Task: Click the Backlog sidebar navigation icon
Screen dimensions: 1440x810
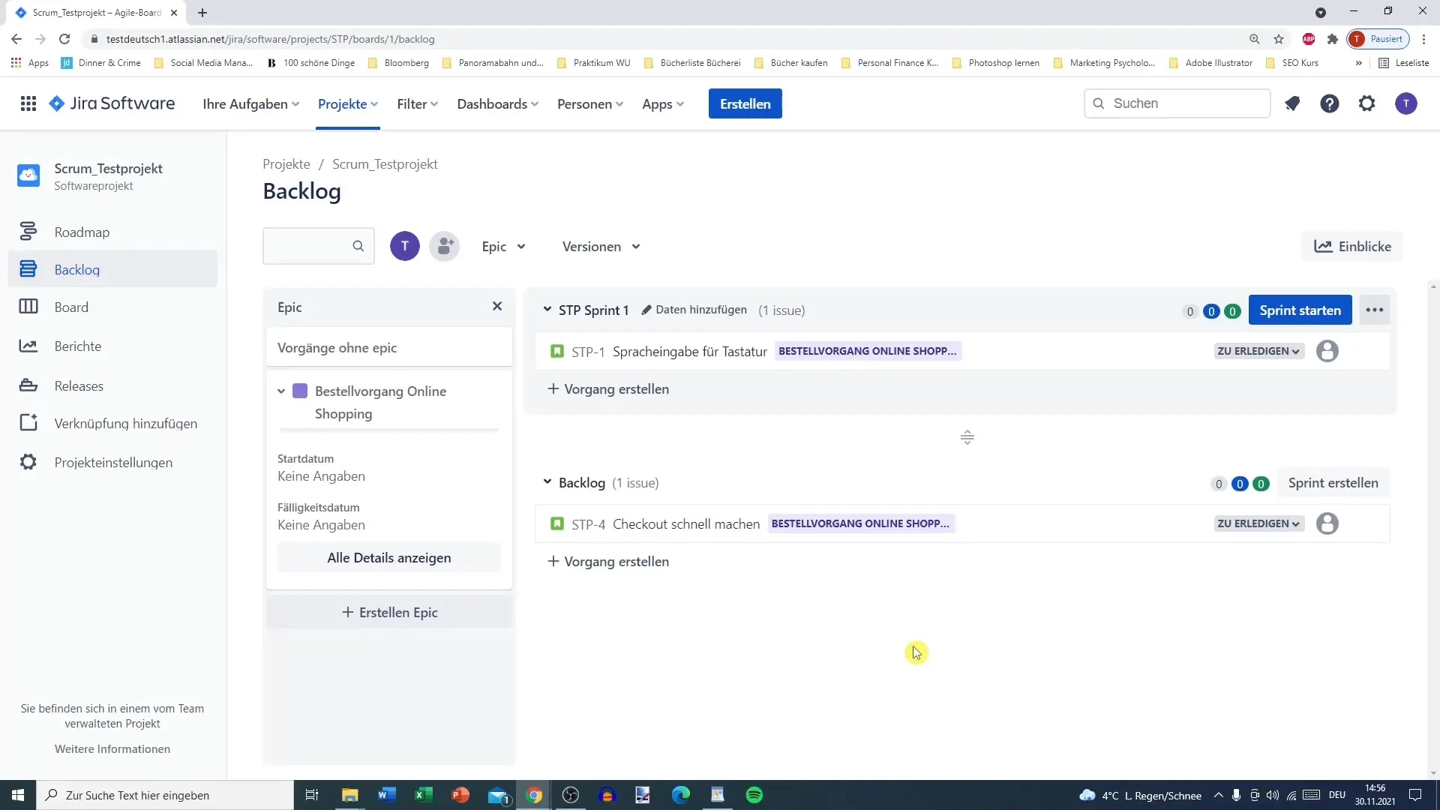Action: pos(28,269)
